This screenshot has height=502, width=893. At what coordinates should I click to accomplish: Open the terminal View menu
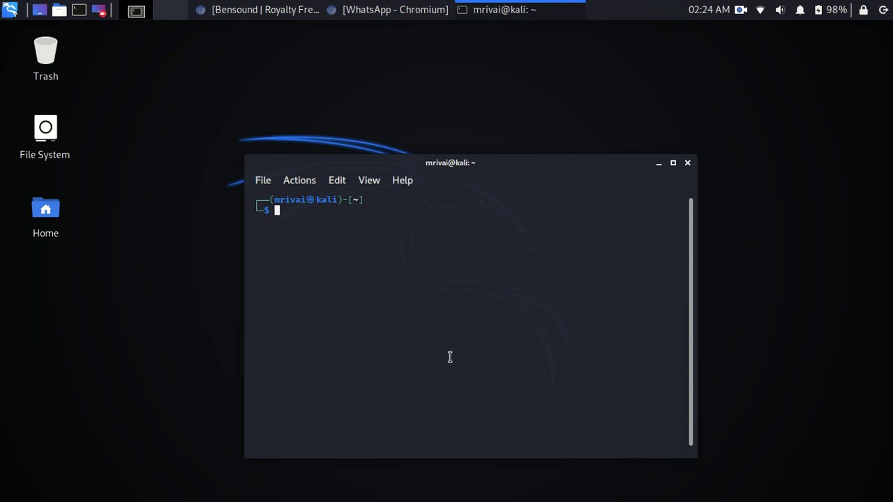click(369, 180)
